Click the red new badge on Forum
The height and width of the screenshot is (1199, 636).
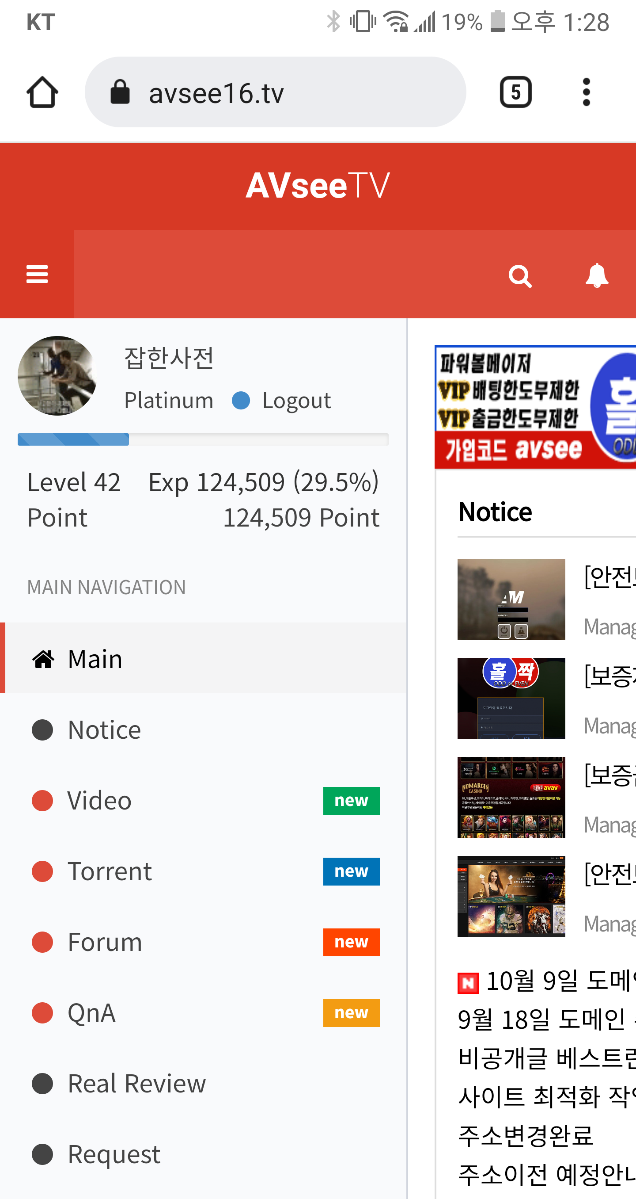point(352,942)
